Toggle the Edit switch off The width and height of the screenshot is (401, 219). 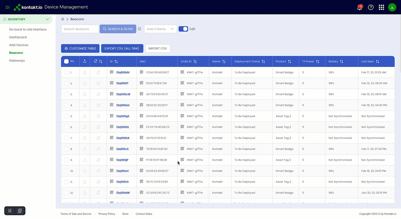(183, 29)
